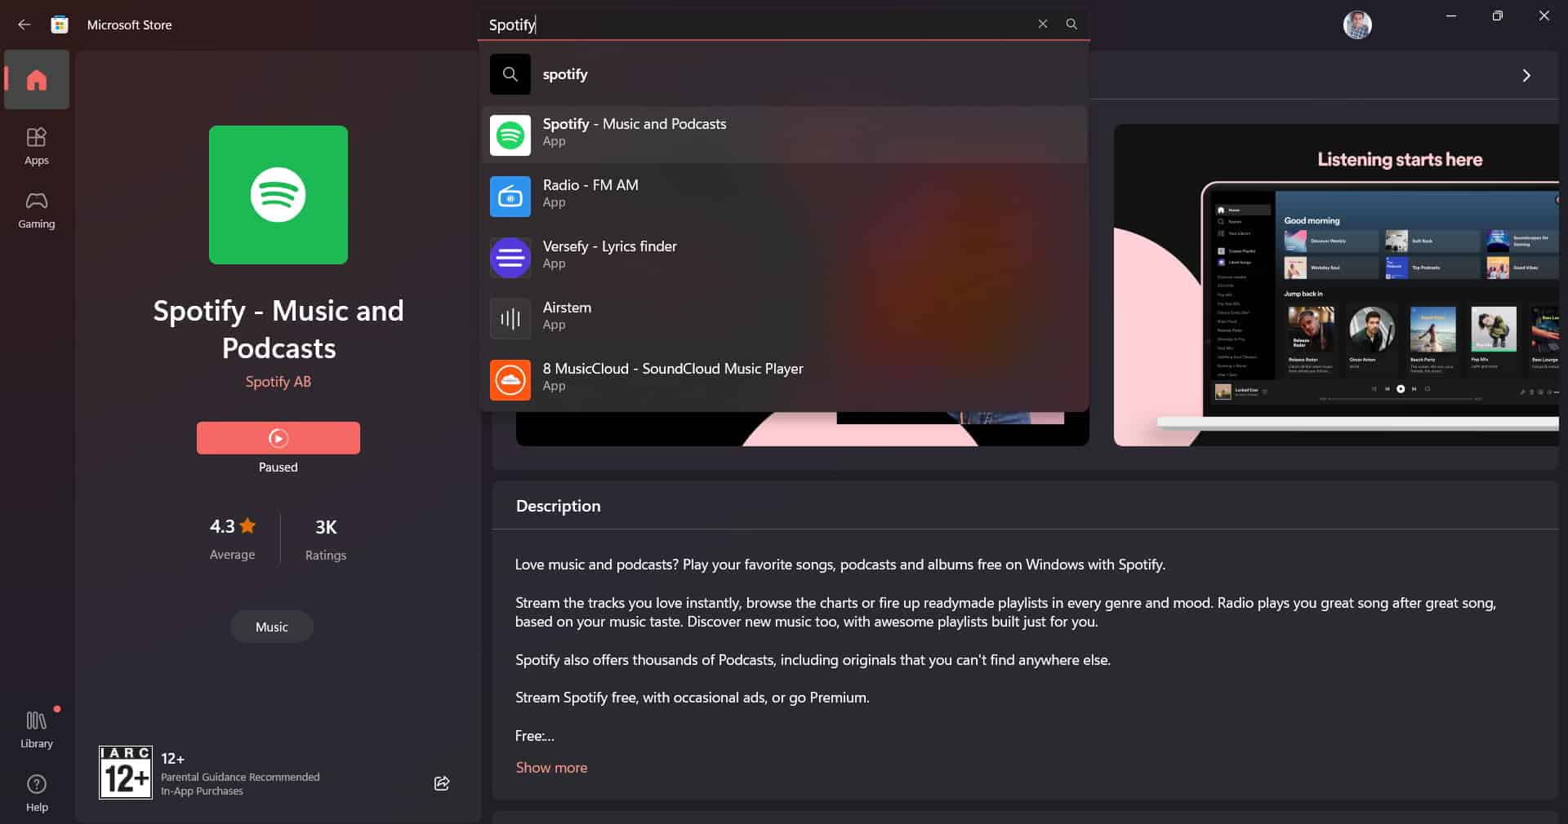Go back using the back arrow
Image resolution: width=1568 pixels, height=824 pixels.
pos(24,24)
